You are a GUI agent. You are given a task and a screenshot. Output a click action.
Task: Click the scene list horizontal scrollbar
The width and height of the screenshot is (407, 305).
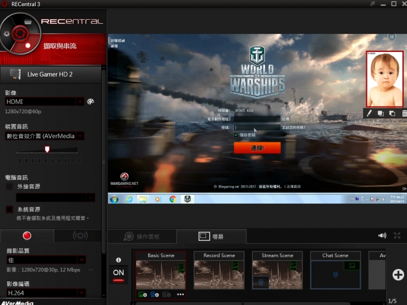point(243,303)
